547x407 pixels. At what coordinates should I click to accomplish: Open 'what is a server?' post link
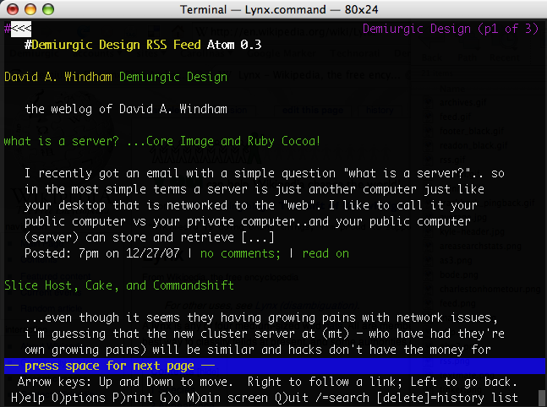point(161,141)
